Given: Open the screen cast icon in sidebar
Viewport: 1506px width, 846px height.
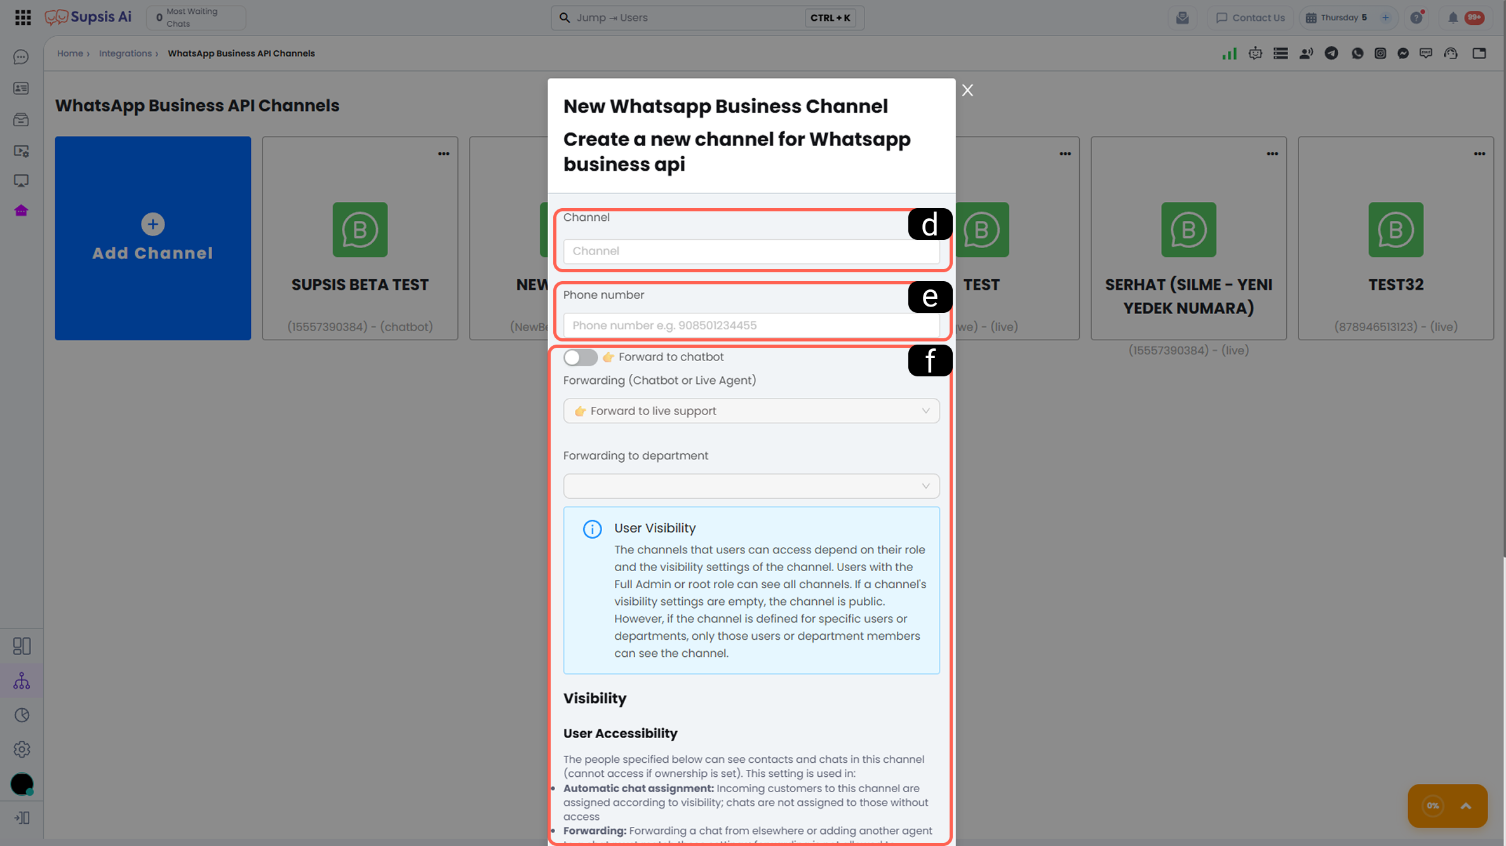Looking at the screenshot, I should [21, 181].
